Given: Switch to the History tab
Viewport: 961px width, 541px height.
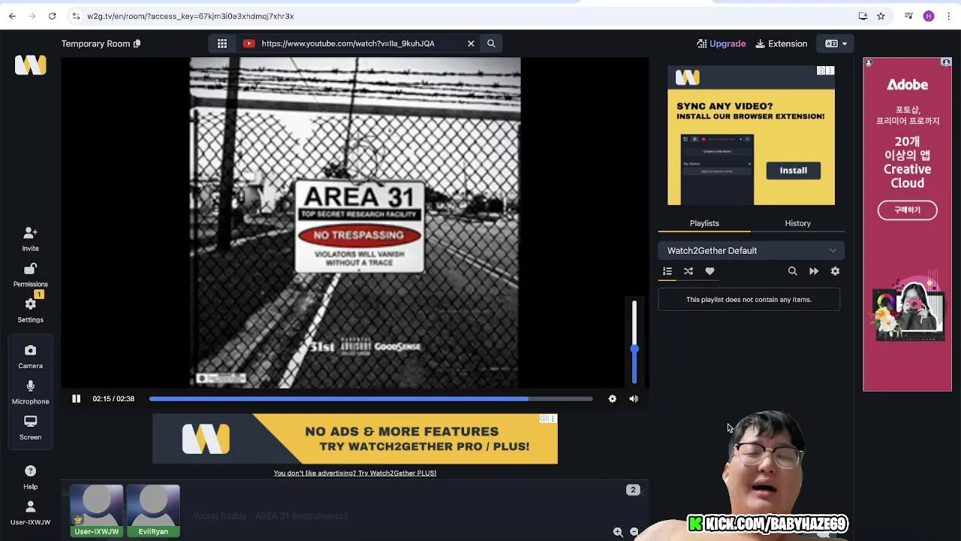Looking at the screenshot, I should [797, 223].
